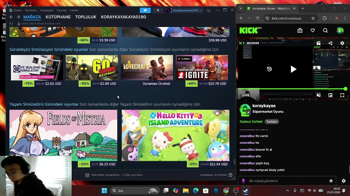350x196 pixels.
Task: View site info icon in address bar
Action: coord(267,18)
